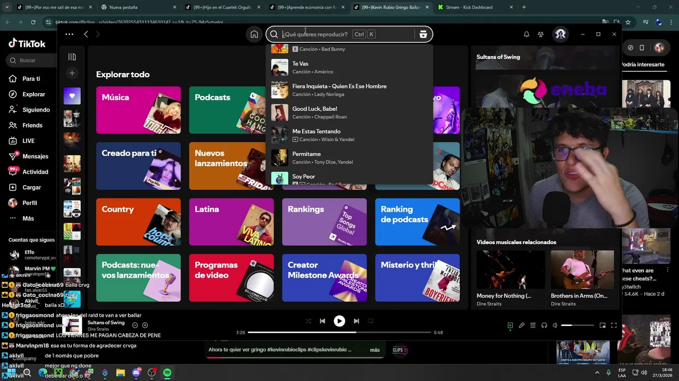Open the Rankings browse card
The height and width of the screenshot is (381, 679).
(324, 222)
